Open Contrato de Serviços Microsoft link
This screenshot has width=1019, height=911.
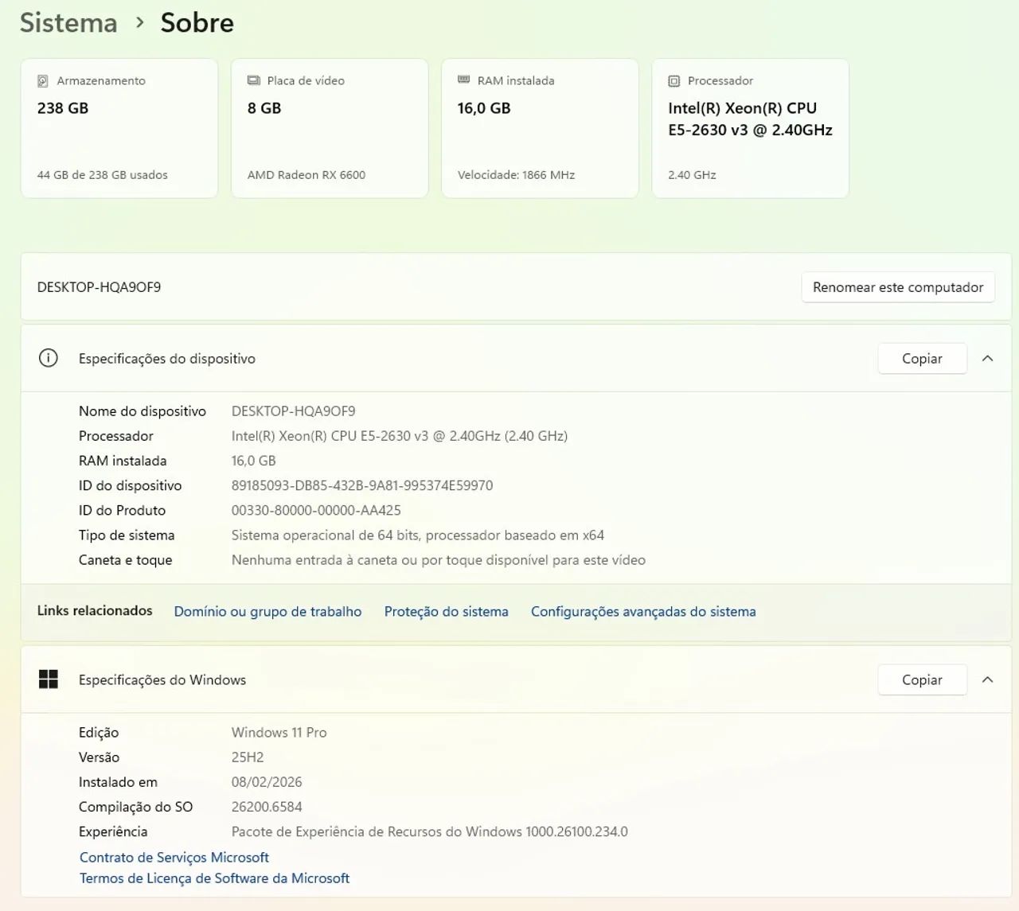coord(174,858)
